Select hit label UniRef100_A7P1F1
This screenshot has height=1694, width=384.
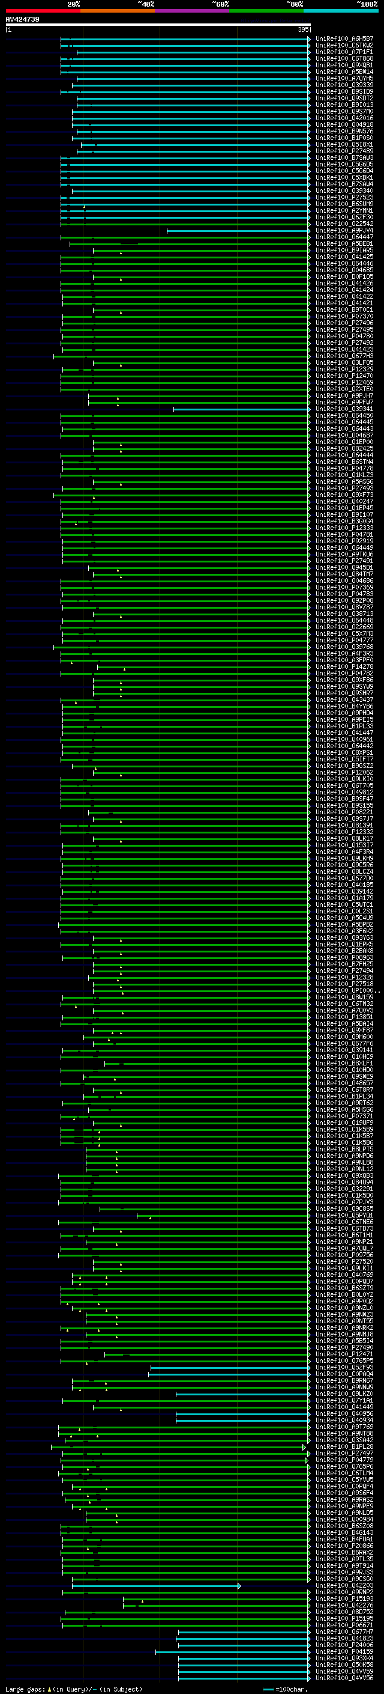pos(344,52)
